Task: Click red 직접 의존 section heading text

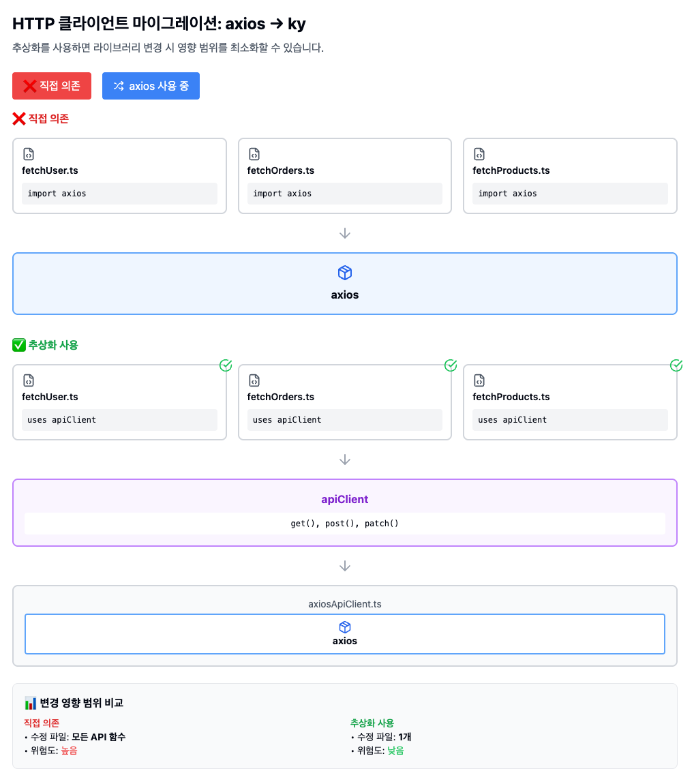Action: (48, 119)
